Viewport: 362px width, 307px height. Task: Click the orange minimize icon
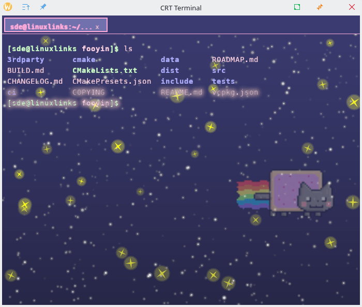320,7
